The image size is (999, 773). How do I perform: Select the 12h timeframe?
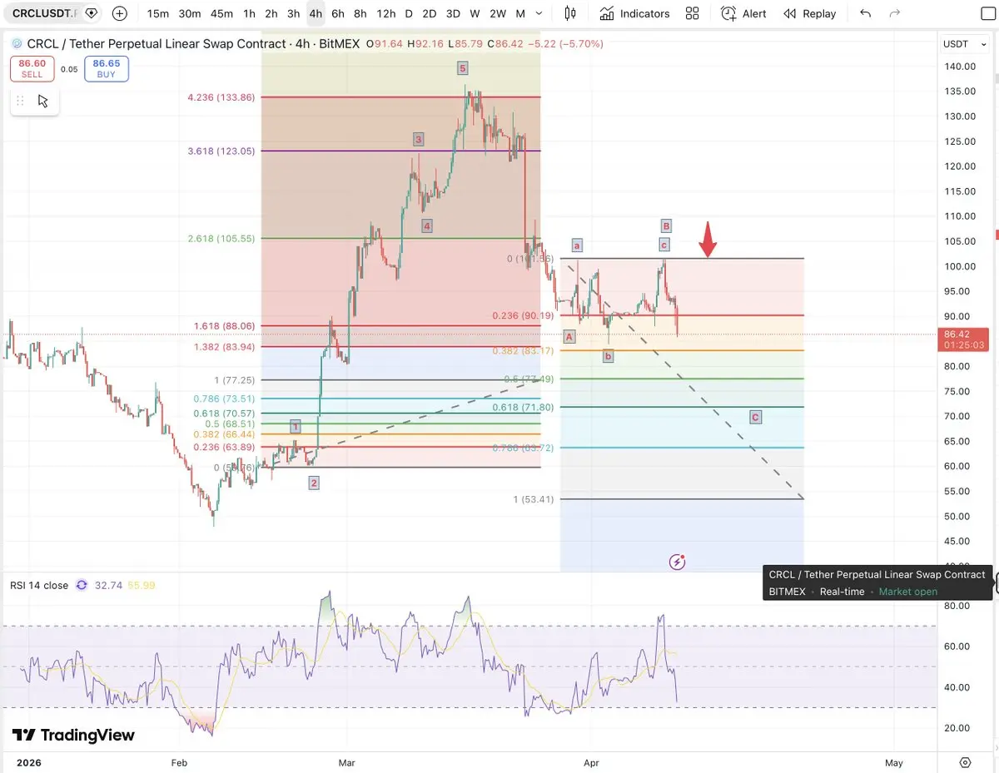tap(385, 13)
